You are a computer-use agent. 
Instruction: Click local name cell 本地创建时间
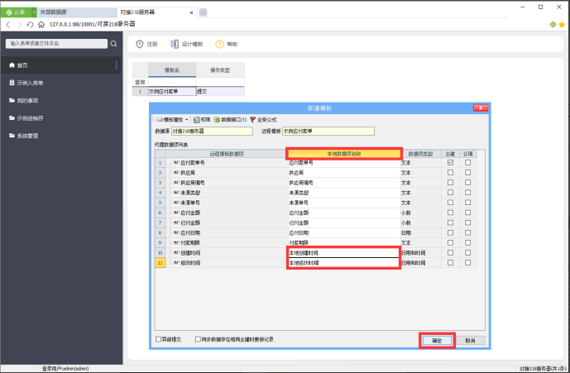(x=344, y=253)
